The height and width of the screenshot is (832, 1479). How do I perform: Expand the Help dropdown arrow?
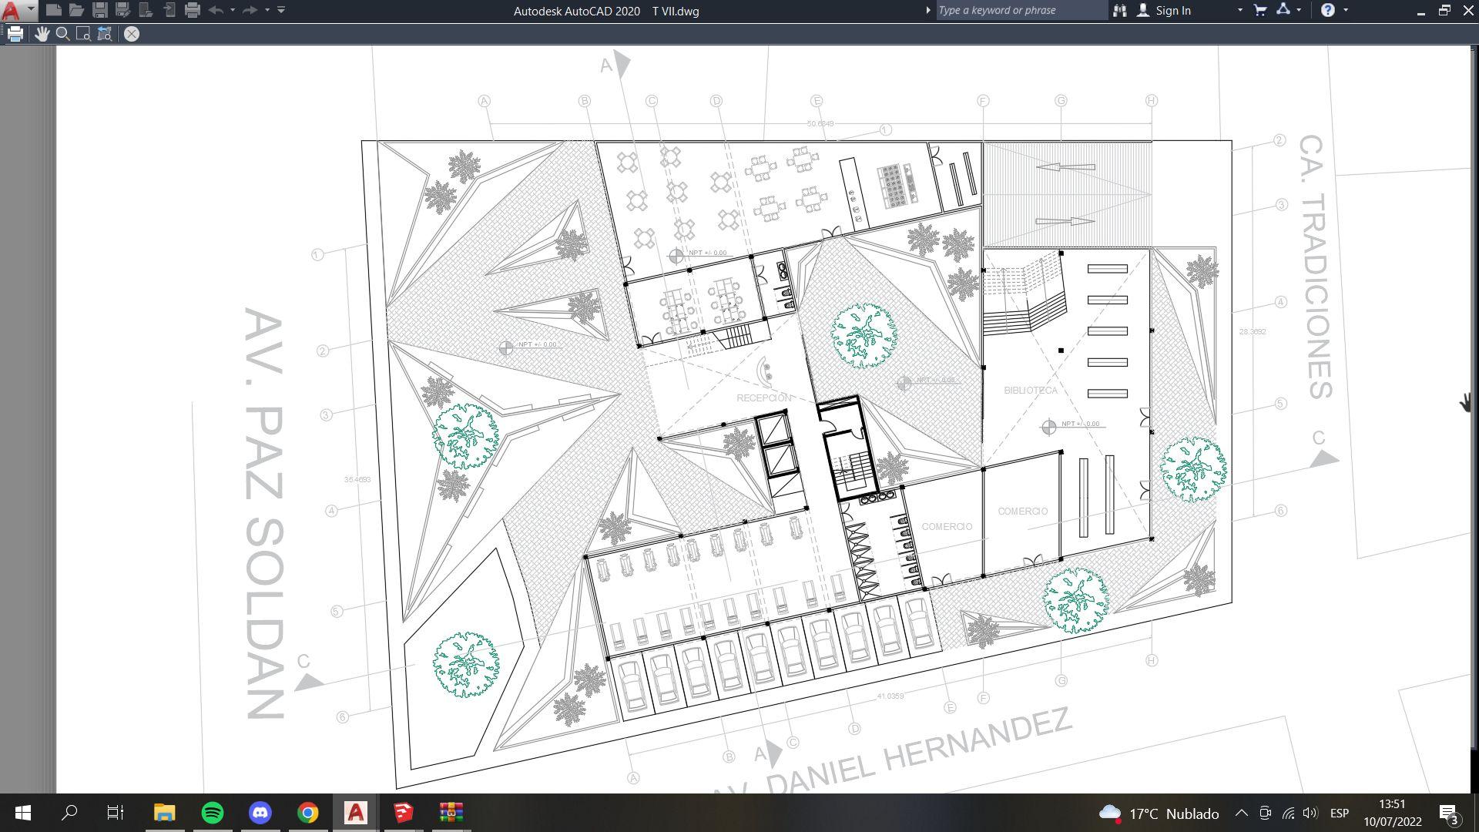pyautogui.click(x=1346, y=11)
